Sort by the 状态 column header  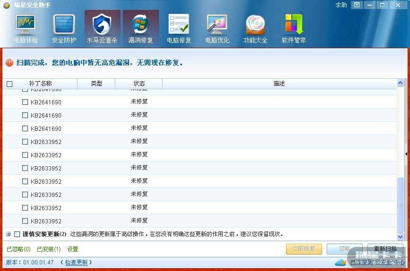tap(139, 84)
